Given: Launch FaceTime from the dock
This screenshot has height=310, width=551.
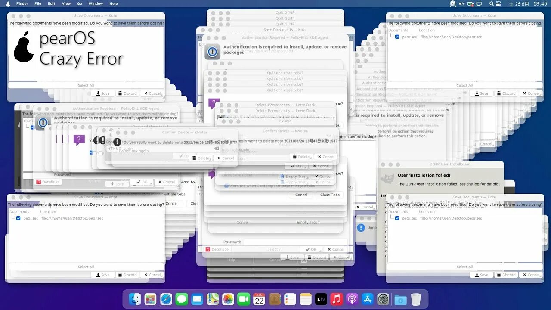Looking at the screenshot, I should 244,299.
